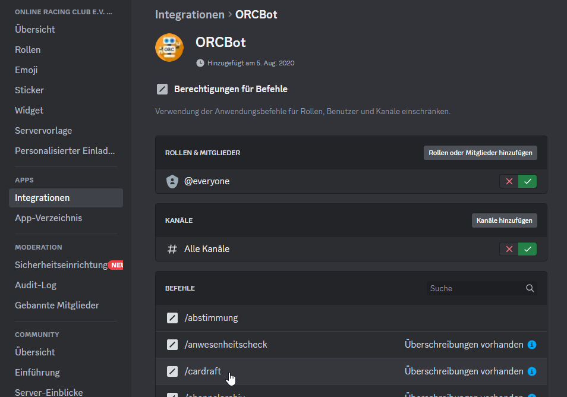This screenshot has height=397, width=567.
Task: Go back via Integrationen breadcrumb link
Action: [x=190, y=14]
